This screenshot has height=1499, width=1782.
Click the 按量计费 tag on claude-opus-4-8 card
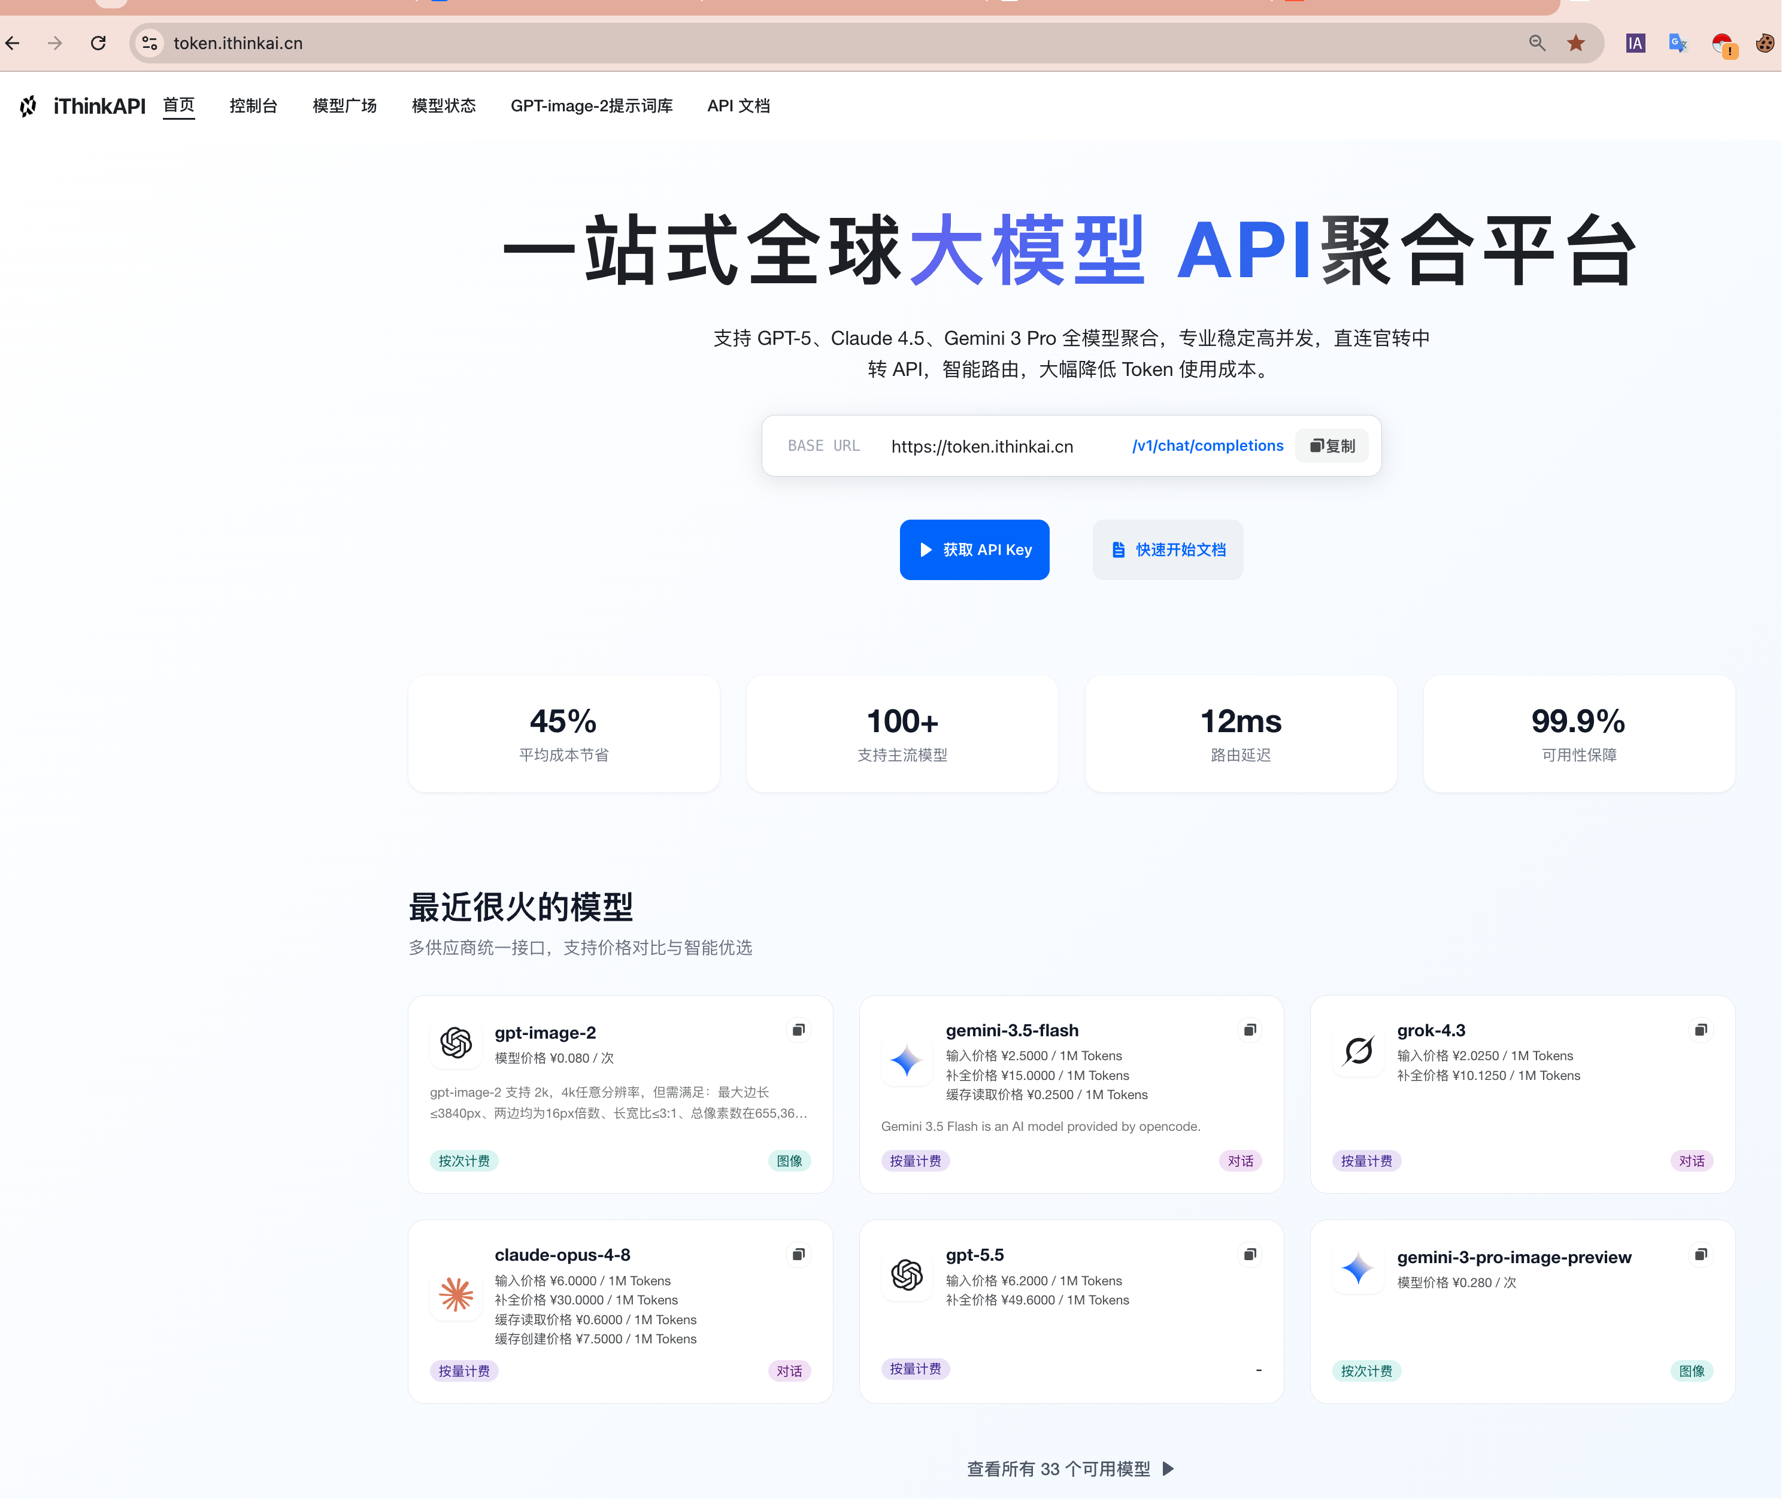[x=464, y=1371]
